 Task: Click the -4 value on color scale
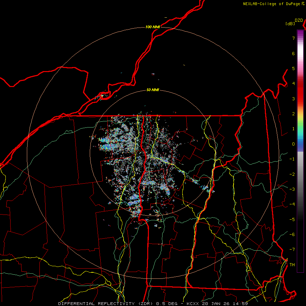pos(292,204)
